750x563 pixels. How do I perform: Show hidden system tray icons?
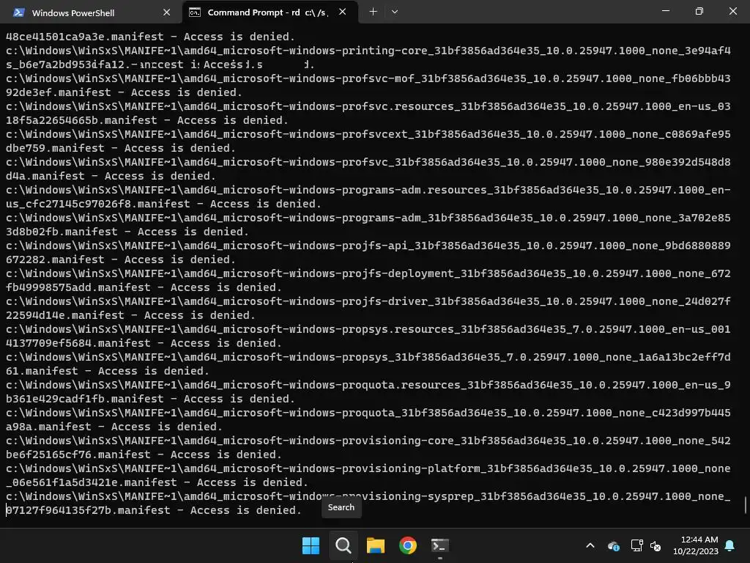coord(590,545)
